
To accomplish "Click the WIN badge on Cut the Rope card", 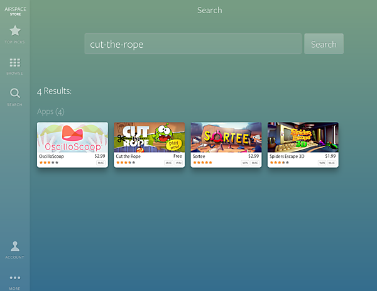I will point(178,163).
